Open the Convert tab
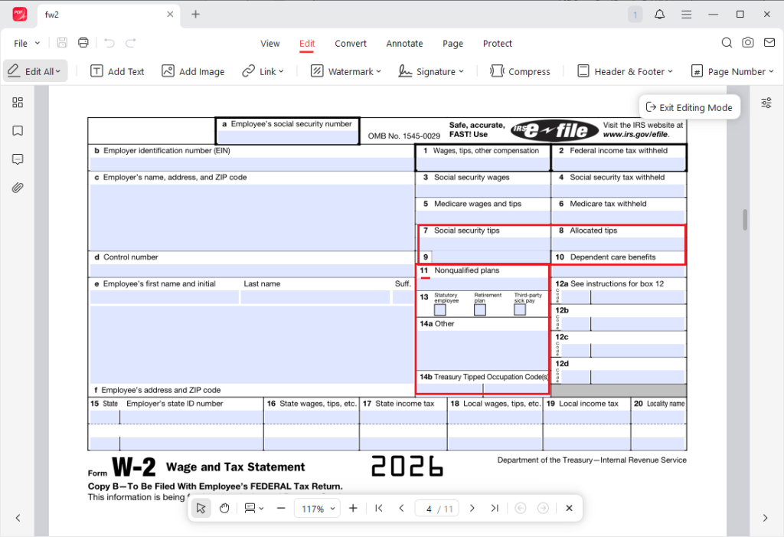Image resolution: width=784 pixels, height=537 pixels. (x=351, y=44)
